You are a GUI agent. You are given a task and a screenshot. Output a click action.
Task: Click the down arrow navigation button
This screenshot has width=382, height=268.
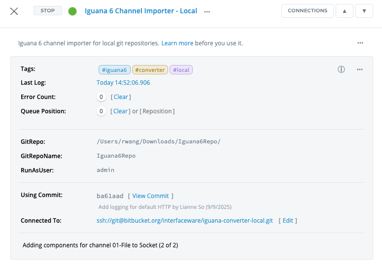[364, 11]
